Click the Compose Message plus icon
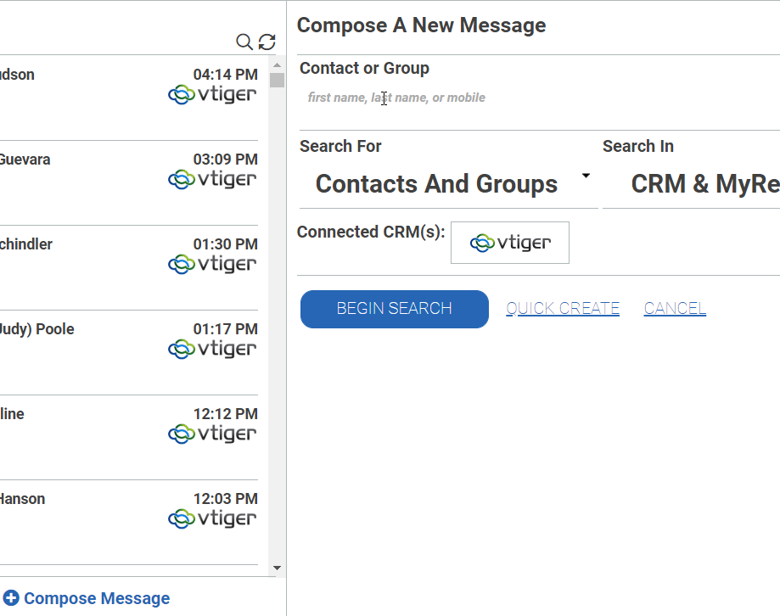Screen dimensions: 780x616 pos(11,598)
